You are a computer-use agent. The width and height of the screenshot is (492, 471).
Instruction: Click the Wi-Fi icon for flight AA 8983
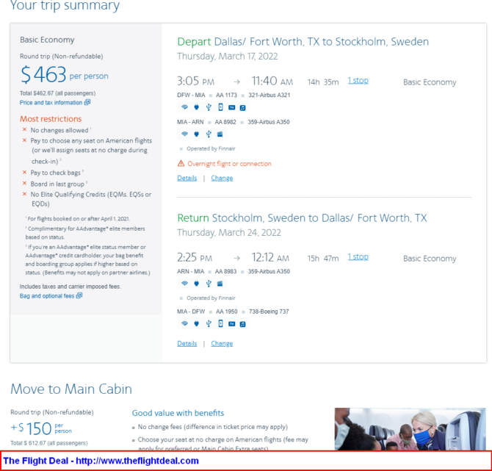point(184,284)
